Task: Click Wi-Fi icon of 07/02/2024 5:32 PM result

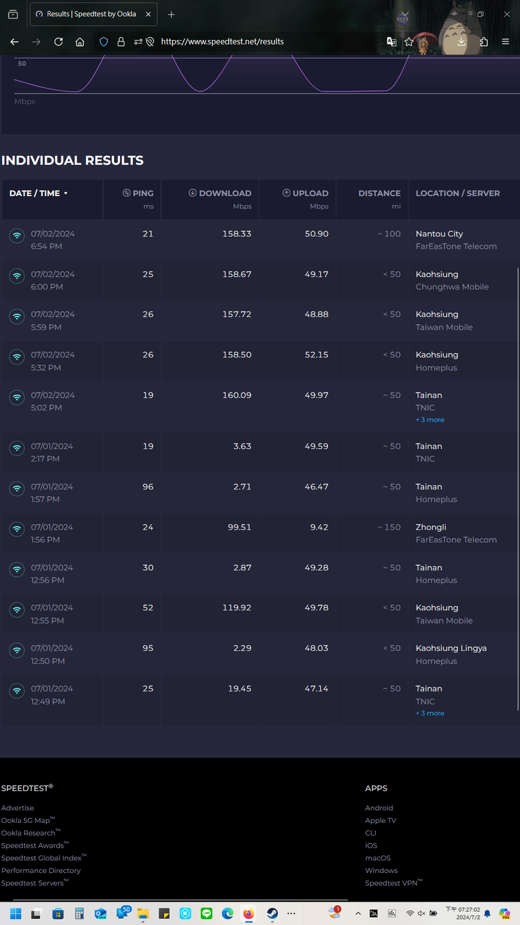Action: tap(17, 357)
